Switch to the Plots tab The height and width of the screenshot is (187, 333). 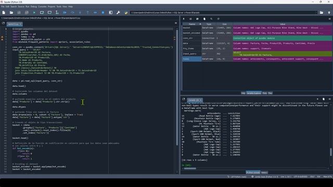pyautogui.click(x=265, y=93)
